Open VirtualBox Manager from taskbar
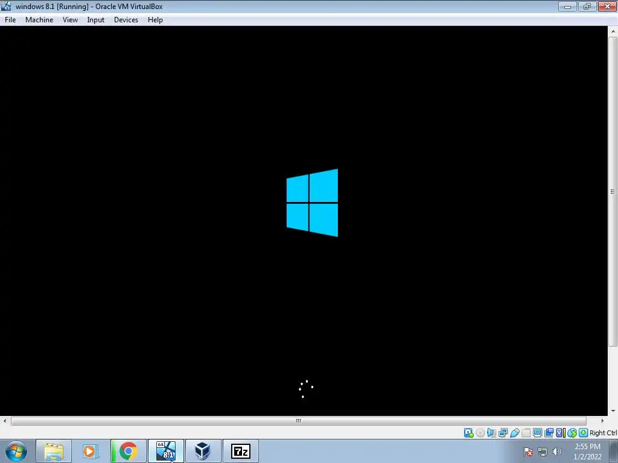618x463 pixels. (x=203, y=451)
